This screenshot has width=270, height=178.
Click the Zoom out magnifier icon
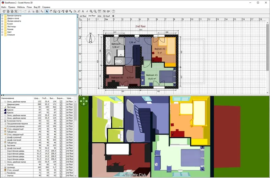click(95, 11)
